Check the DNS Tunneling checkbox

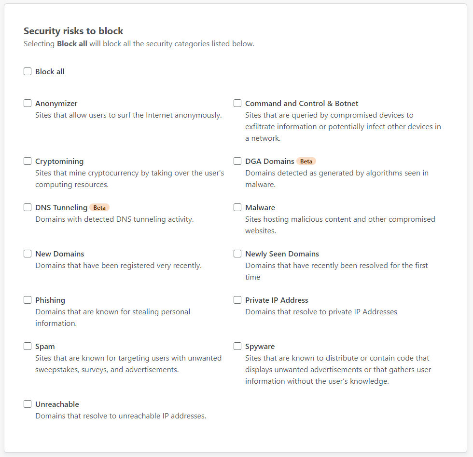28,208
